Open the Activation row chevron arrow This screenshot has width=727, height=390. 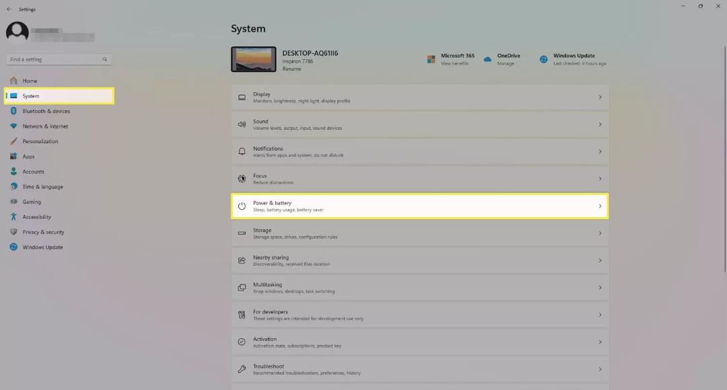point(600,342)
